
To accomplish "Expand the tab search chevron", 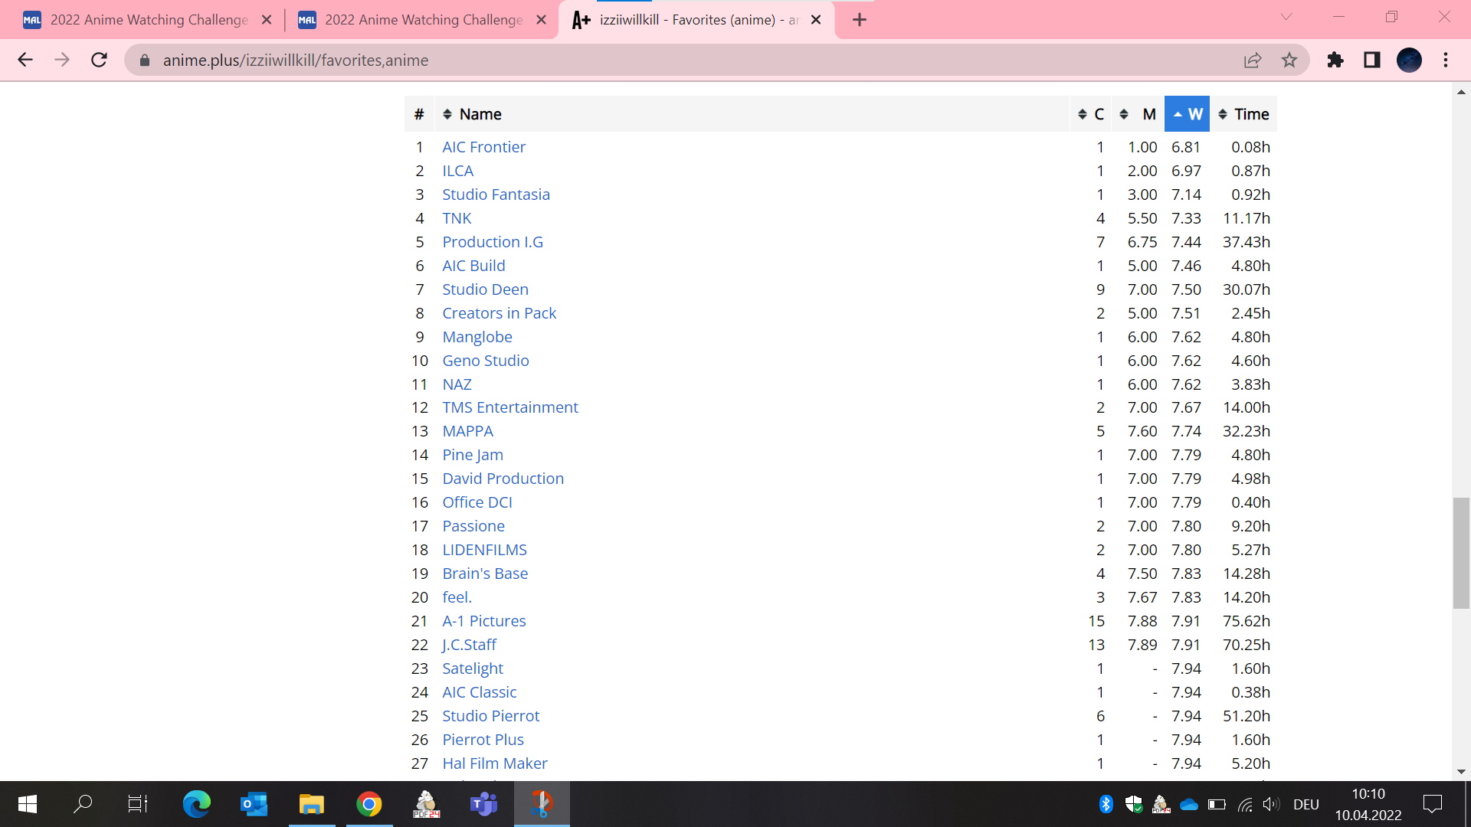I will tap(1286, 18).
